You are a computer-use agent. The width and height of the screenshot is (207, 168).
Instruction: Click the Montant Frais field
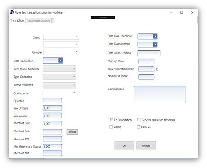coord(52,131)
